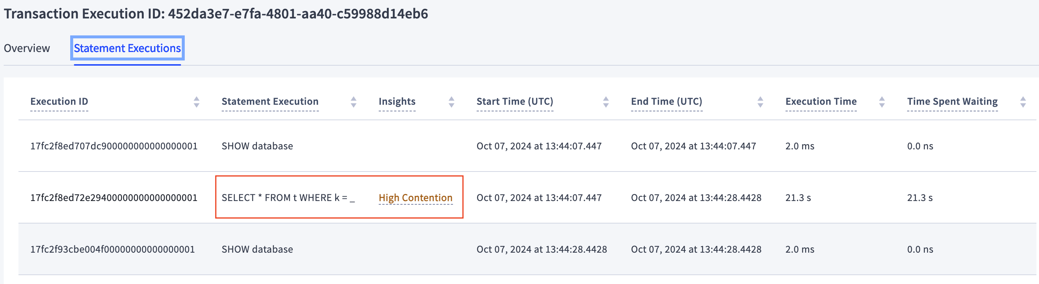Sort by End Time (UTC) arrows

coord(760,102)
